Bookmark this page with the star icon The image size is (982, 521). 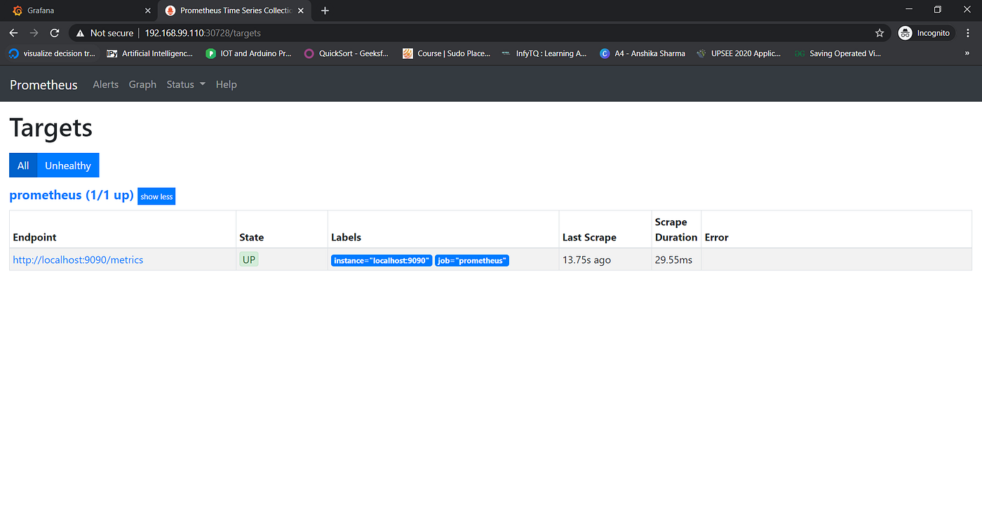[x=880, y=33]
